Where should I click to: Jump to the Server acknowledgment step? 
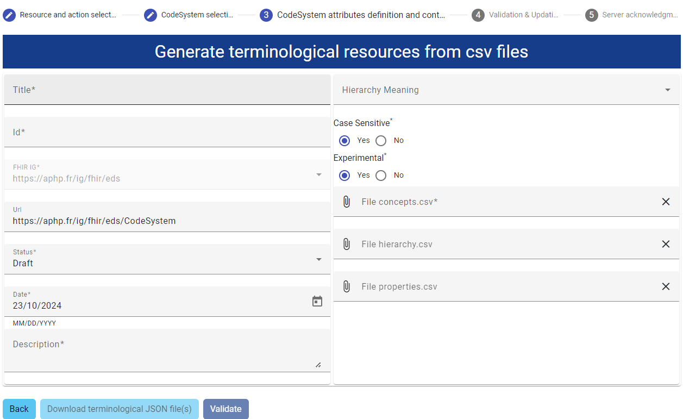click(592, 15)
